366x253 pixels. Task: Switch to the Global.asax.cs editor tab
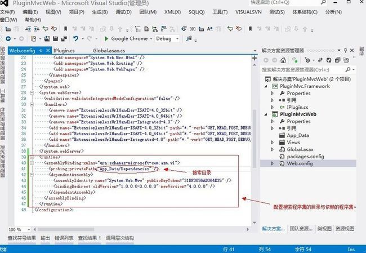pyautogui.click(x=109, y=51)
